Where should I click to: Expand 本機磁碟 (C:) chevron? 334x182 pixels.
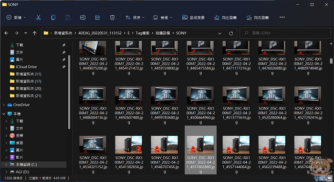pyautogui.click(x=6, y=164)
